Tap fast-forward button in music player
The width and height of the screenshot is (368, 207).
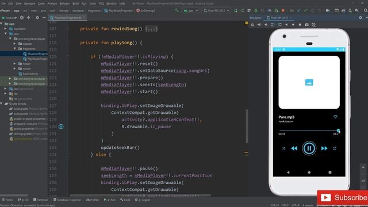coord(324,148)
